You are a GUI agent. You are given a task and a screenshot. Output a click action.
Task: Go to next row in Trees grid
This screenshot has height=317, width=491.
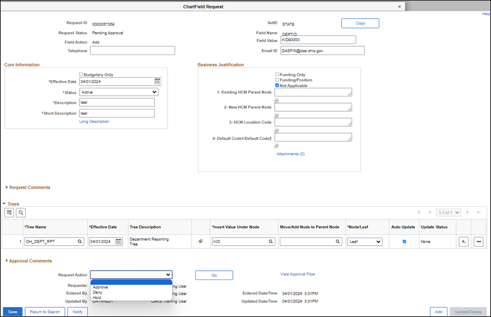click(x=468, y=212)
